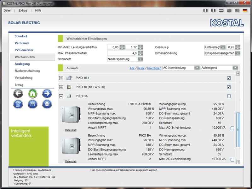The width and height of the screenshot is (252, 189).
Task: Check the PIKO BA group checkbox
Action: (229, 96)
